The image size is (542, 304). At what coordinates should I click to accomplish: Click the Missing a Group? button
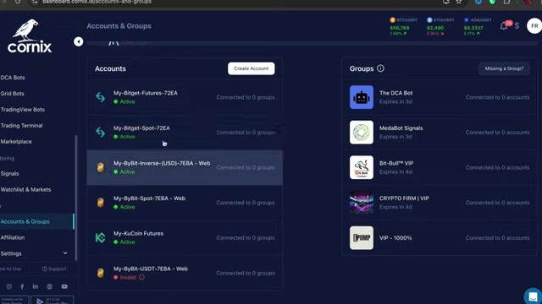[x=504, y=68]
